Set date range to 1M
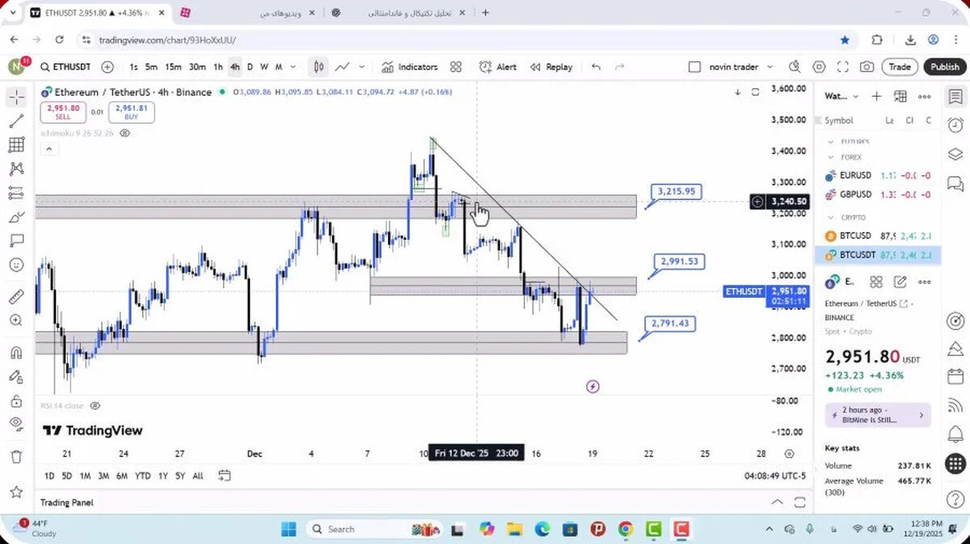 (85, 476)
